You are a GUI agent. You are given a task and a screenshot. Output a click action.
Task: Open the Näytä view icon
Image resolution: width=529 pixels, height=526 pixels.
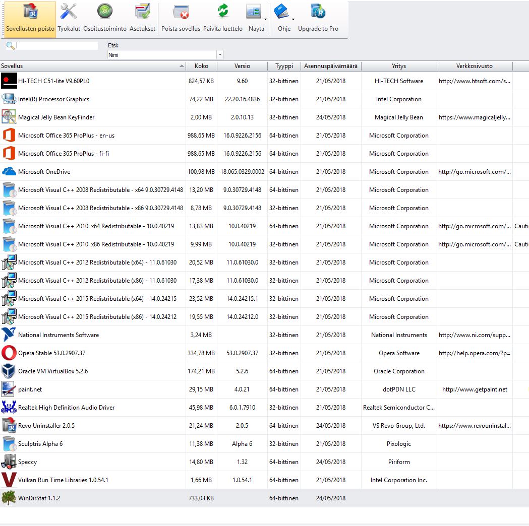click(x=254, y=12)
